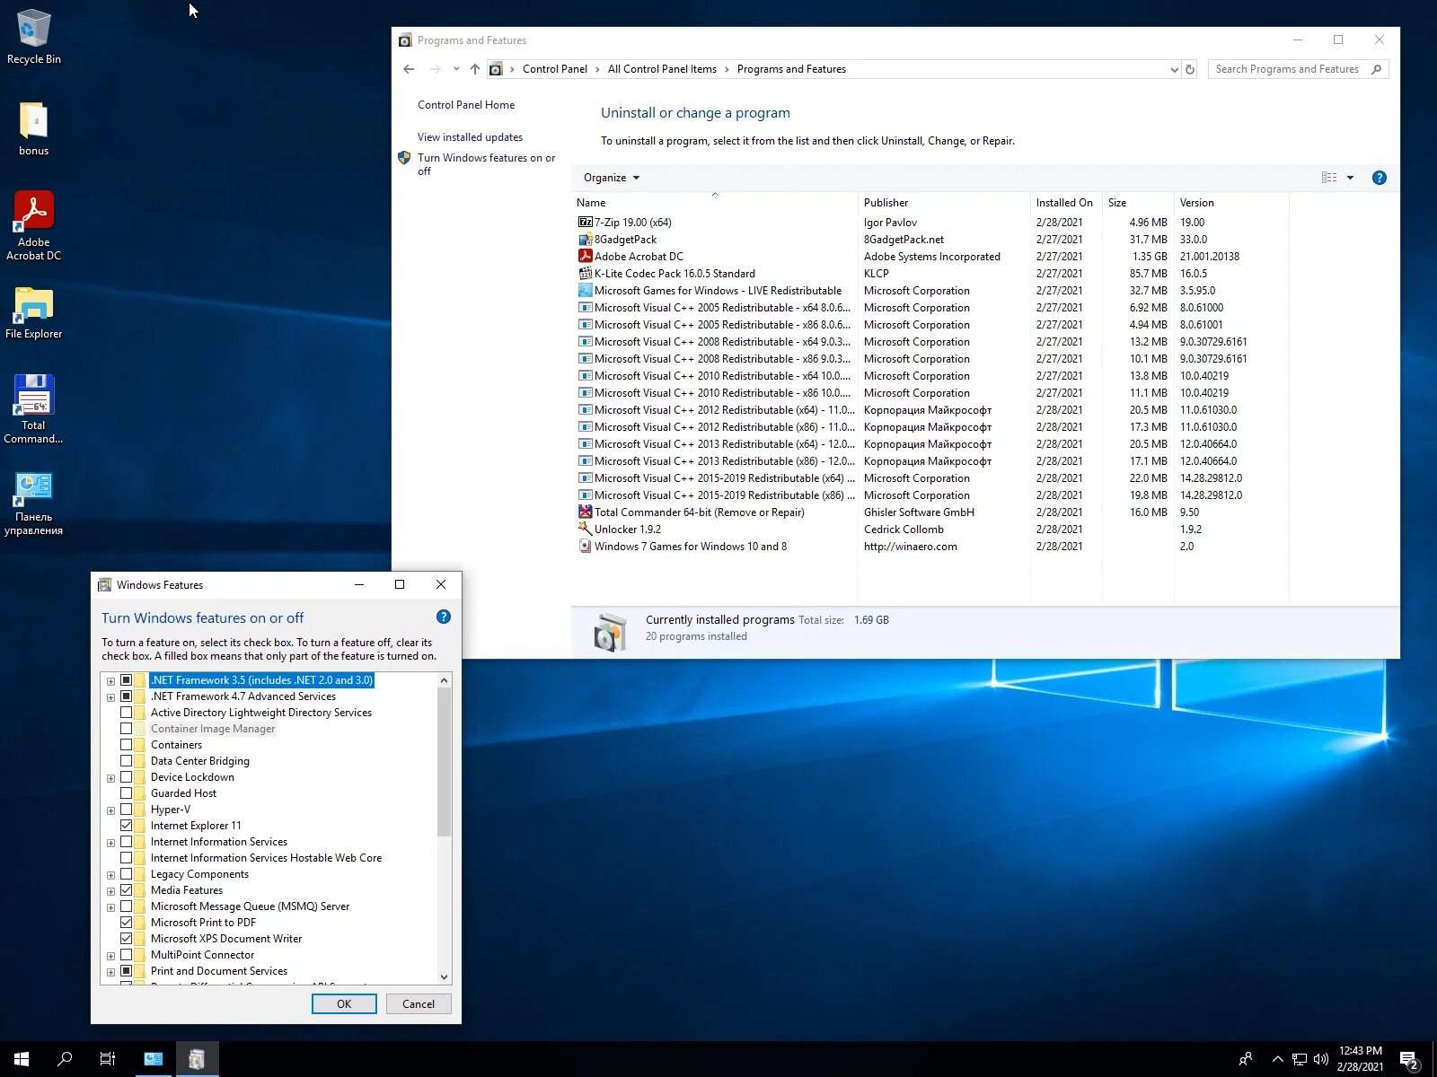
Task: Click the Back arrow in Programs and Features
Action: [x=410, y=69]
